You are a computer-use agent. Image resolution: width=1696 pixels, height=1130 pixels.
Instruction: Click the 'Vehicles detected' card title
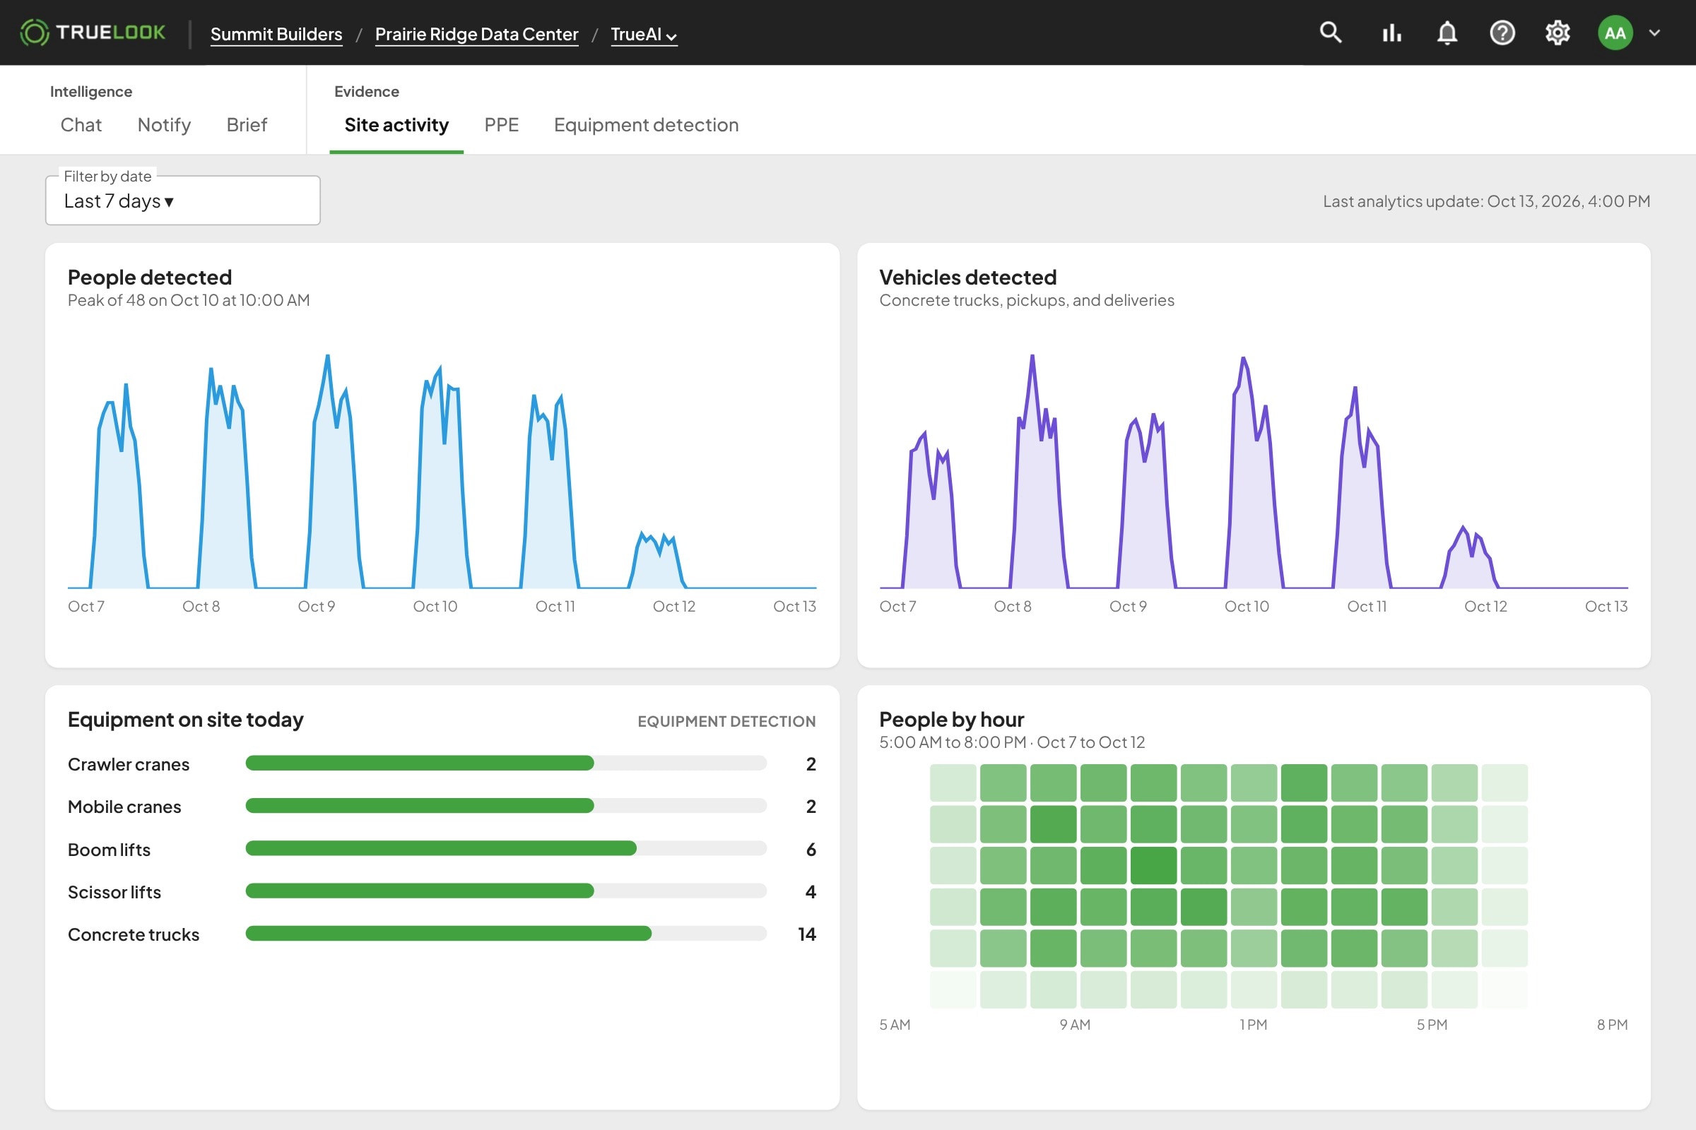click(x=967, y=278)
